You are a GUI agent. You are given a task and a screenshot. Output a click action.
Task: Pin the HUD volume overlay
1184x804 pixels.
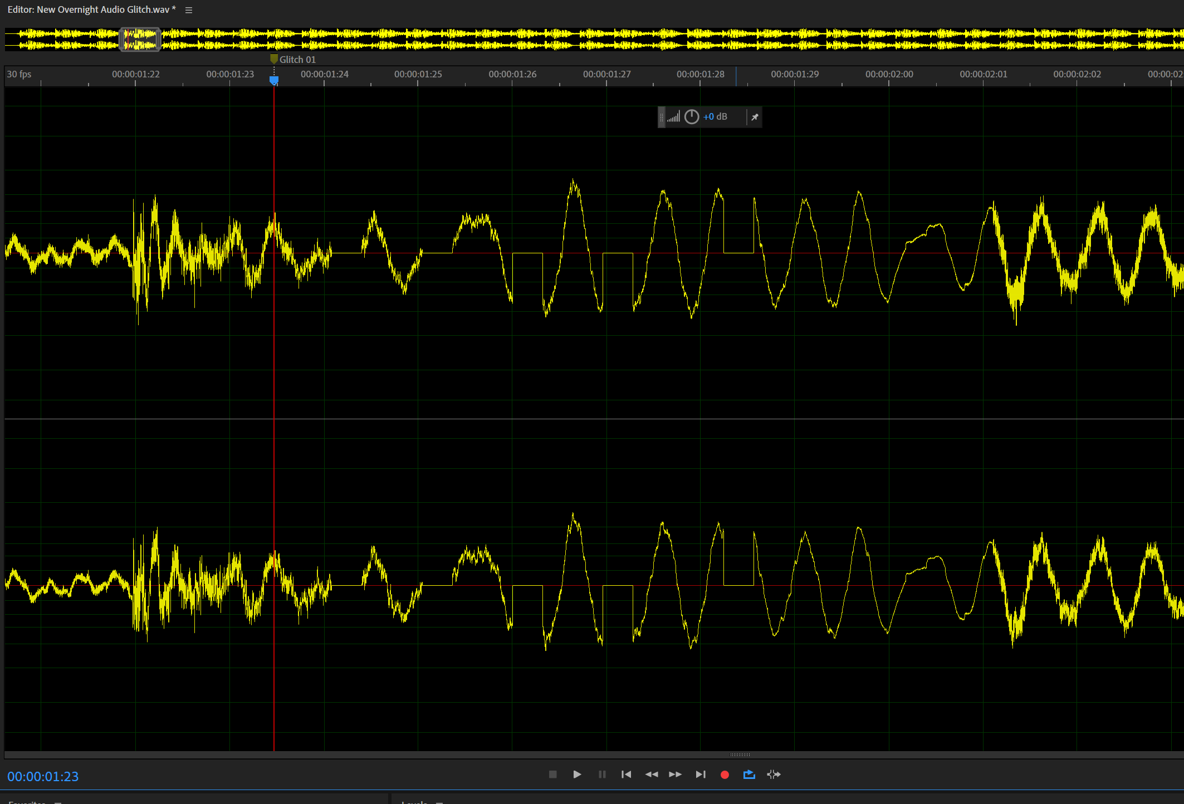pyautogui.click(x=755, y=117)
